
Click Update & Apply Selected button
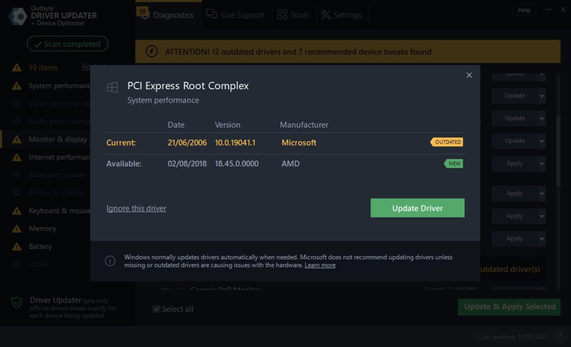click(509, 307)
